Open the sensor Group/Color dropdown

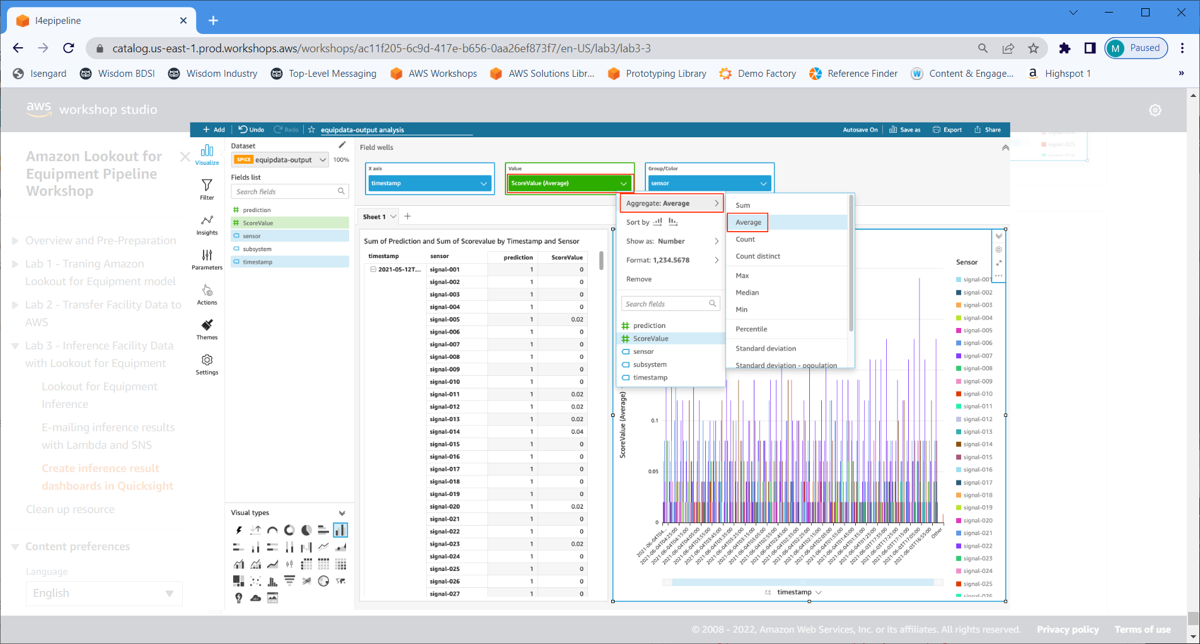tap(763, 183)
